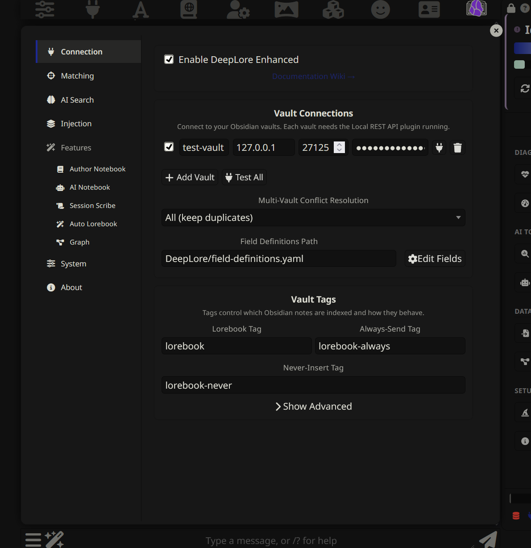Open Multi-Vault Conflict Resolution dropdown

click(313, 218)
